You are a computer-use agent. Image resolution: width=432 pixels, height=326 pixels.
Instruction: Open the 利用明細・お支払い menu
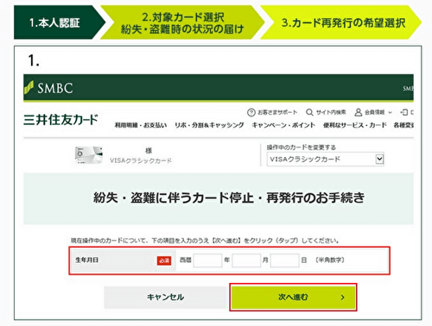(x=141, y=125)
